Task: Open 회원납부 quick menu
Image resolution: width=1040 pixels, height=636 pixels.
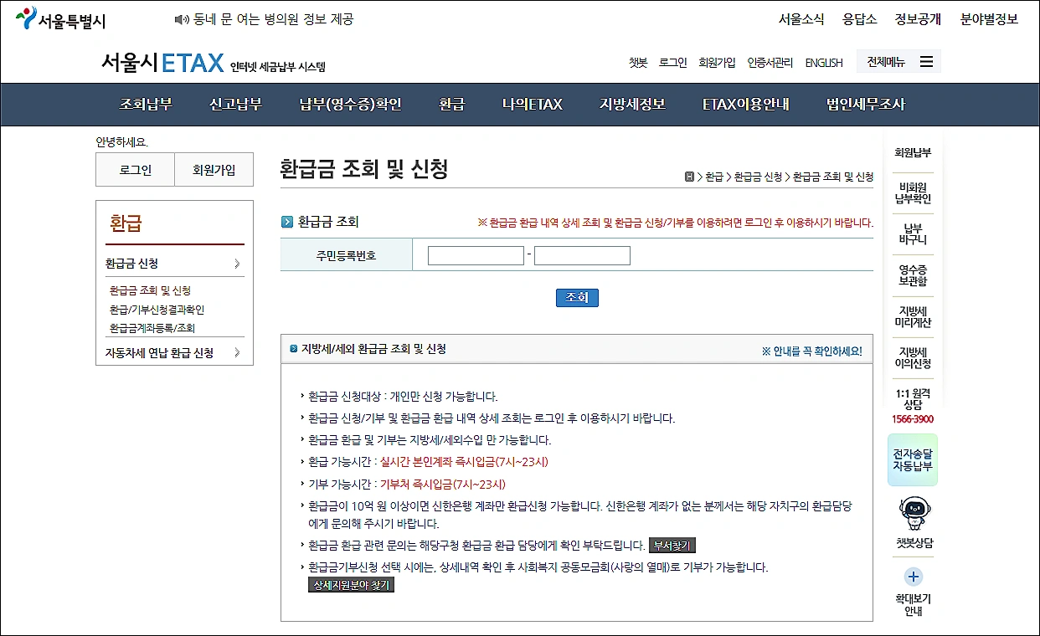Action: [913, 153]
